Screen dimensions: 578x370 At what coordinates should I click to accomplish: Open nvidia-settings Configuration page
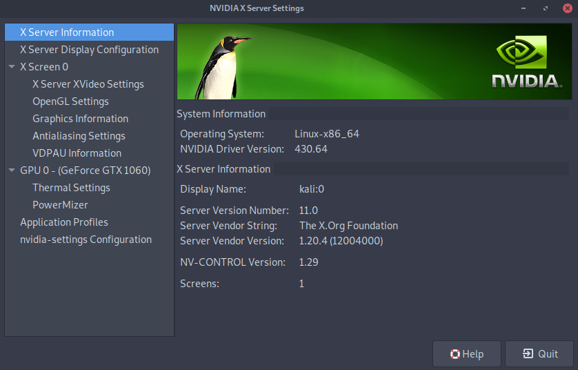tap(86, 240)
